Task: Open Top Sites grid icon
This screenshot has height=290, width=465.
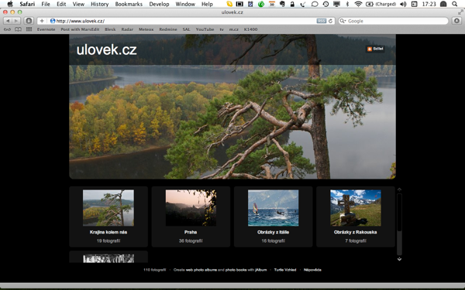Action: coord(29,29)
